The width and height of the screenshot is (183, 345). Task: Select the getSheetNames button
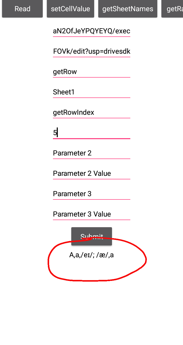pyautogui.click(x=128, y=9)
